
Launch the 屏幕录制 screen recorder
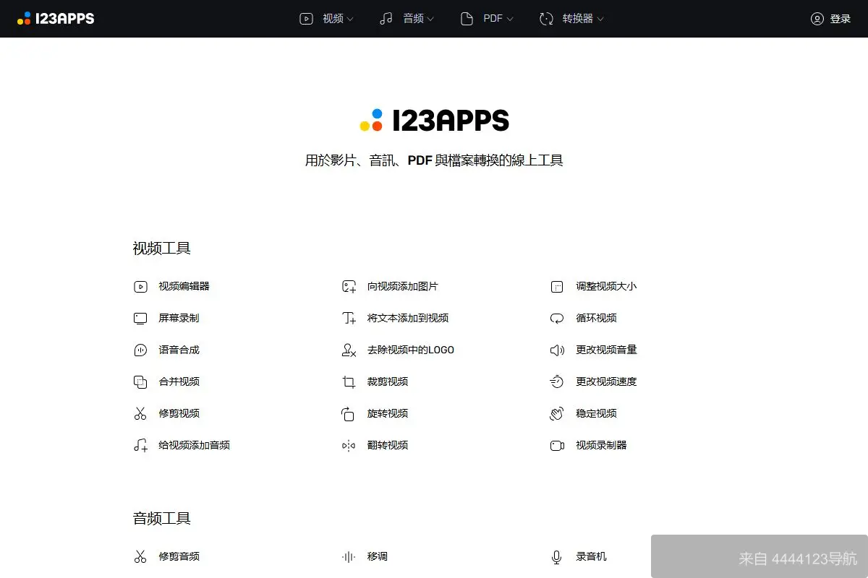tap(178, 318)
